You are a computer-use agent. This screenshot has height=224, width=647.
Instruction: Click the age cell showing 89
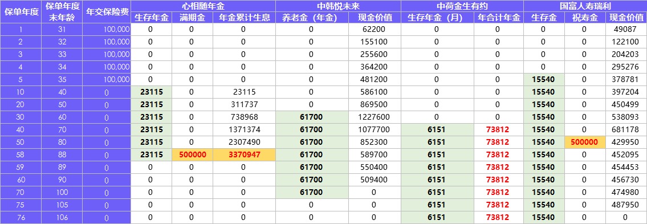[x=63, y=167]
